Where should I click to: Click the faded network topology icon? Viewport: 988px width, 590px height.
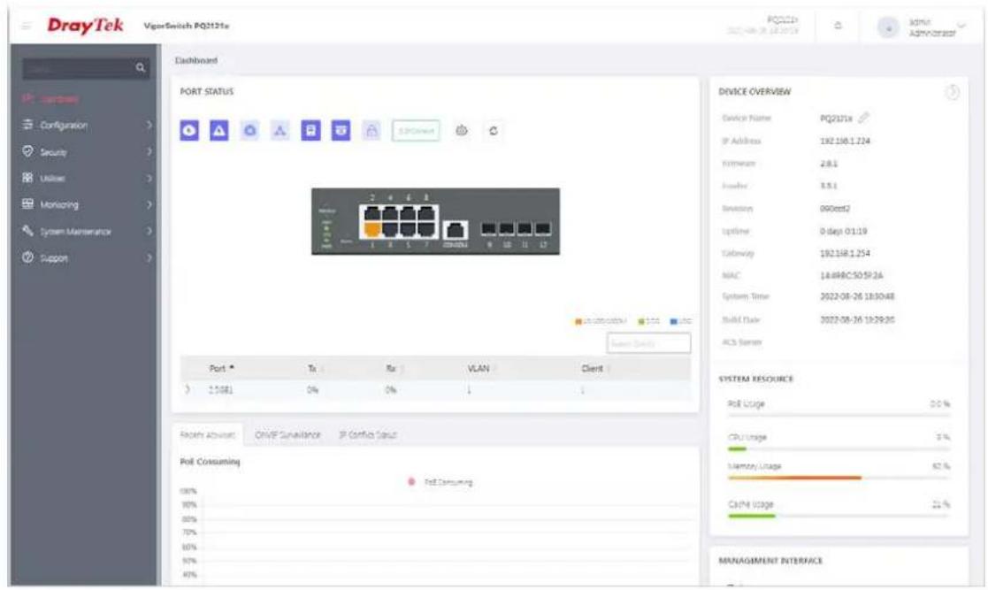(x=280, y=131)
